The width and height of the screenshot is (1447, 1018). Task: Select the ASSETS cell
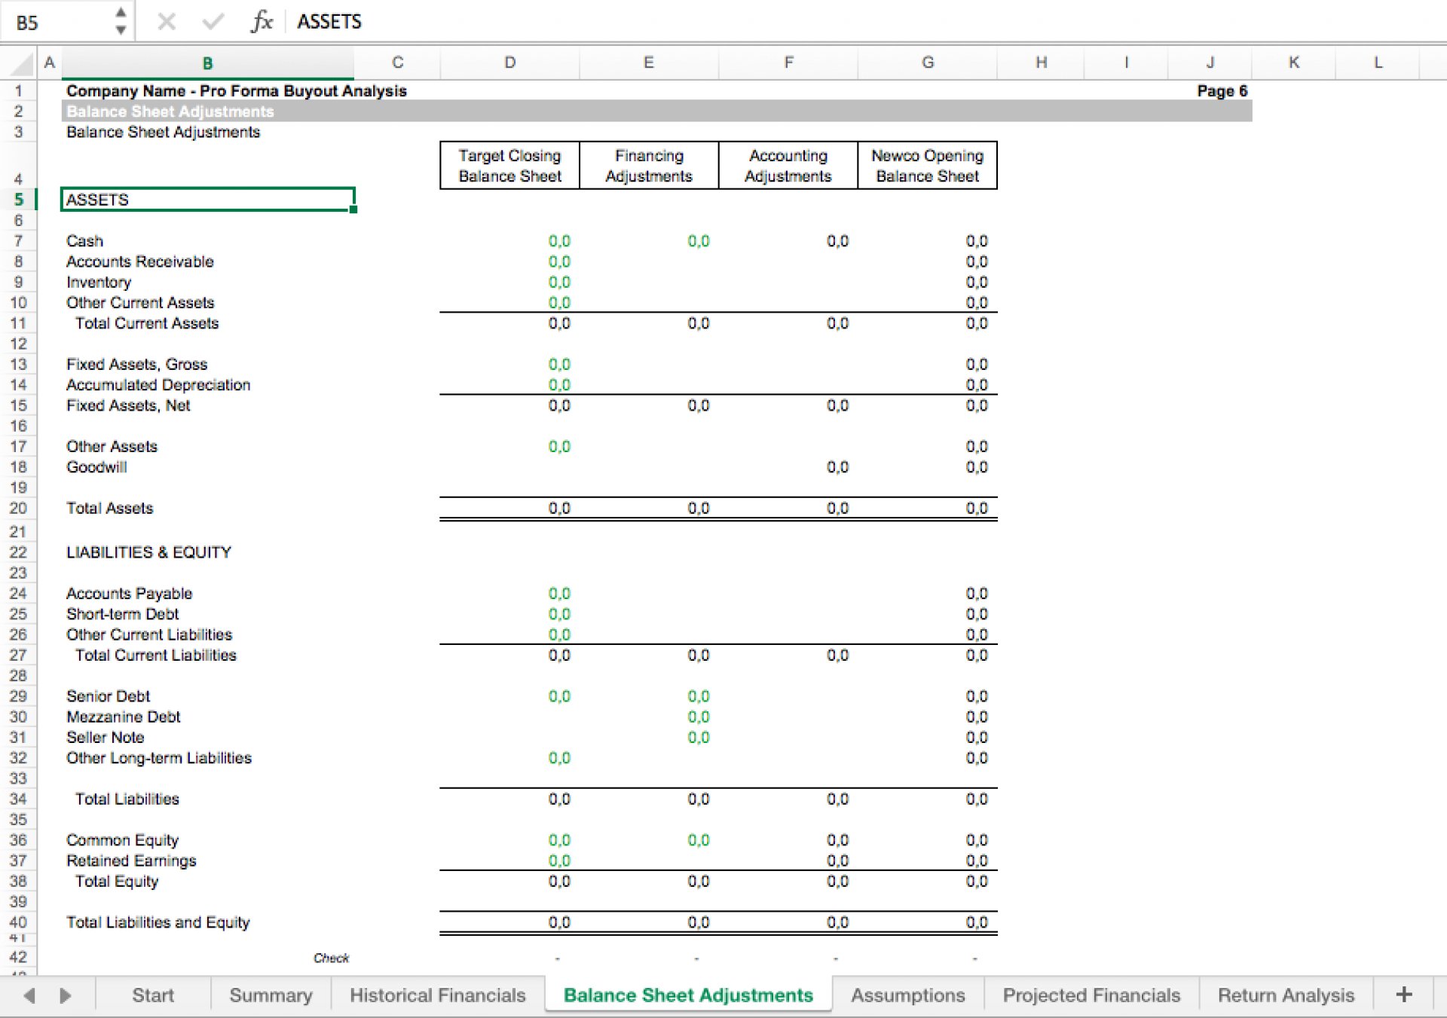[x=207, y=200]
